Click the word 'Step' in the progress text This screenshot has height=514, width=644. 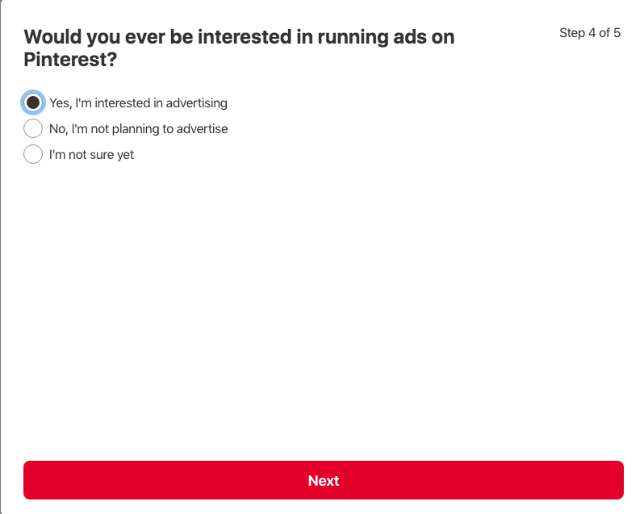(573, 33)
